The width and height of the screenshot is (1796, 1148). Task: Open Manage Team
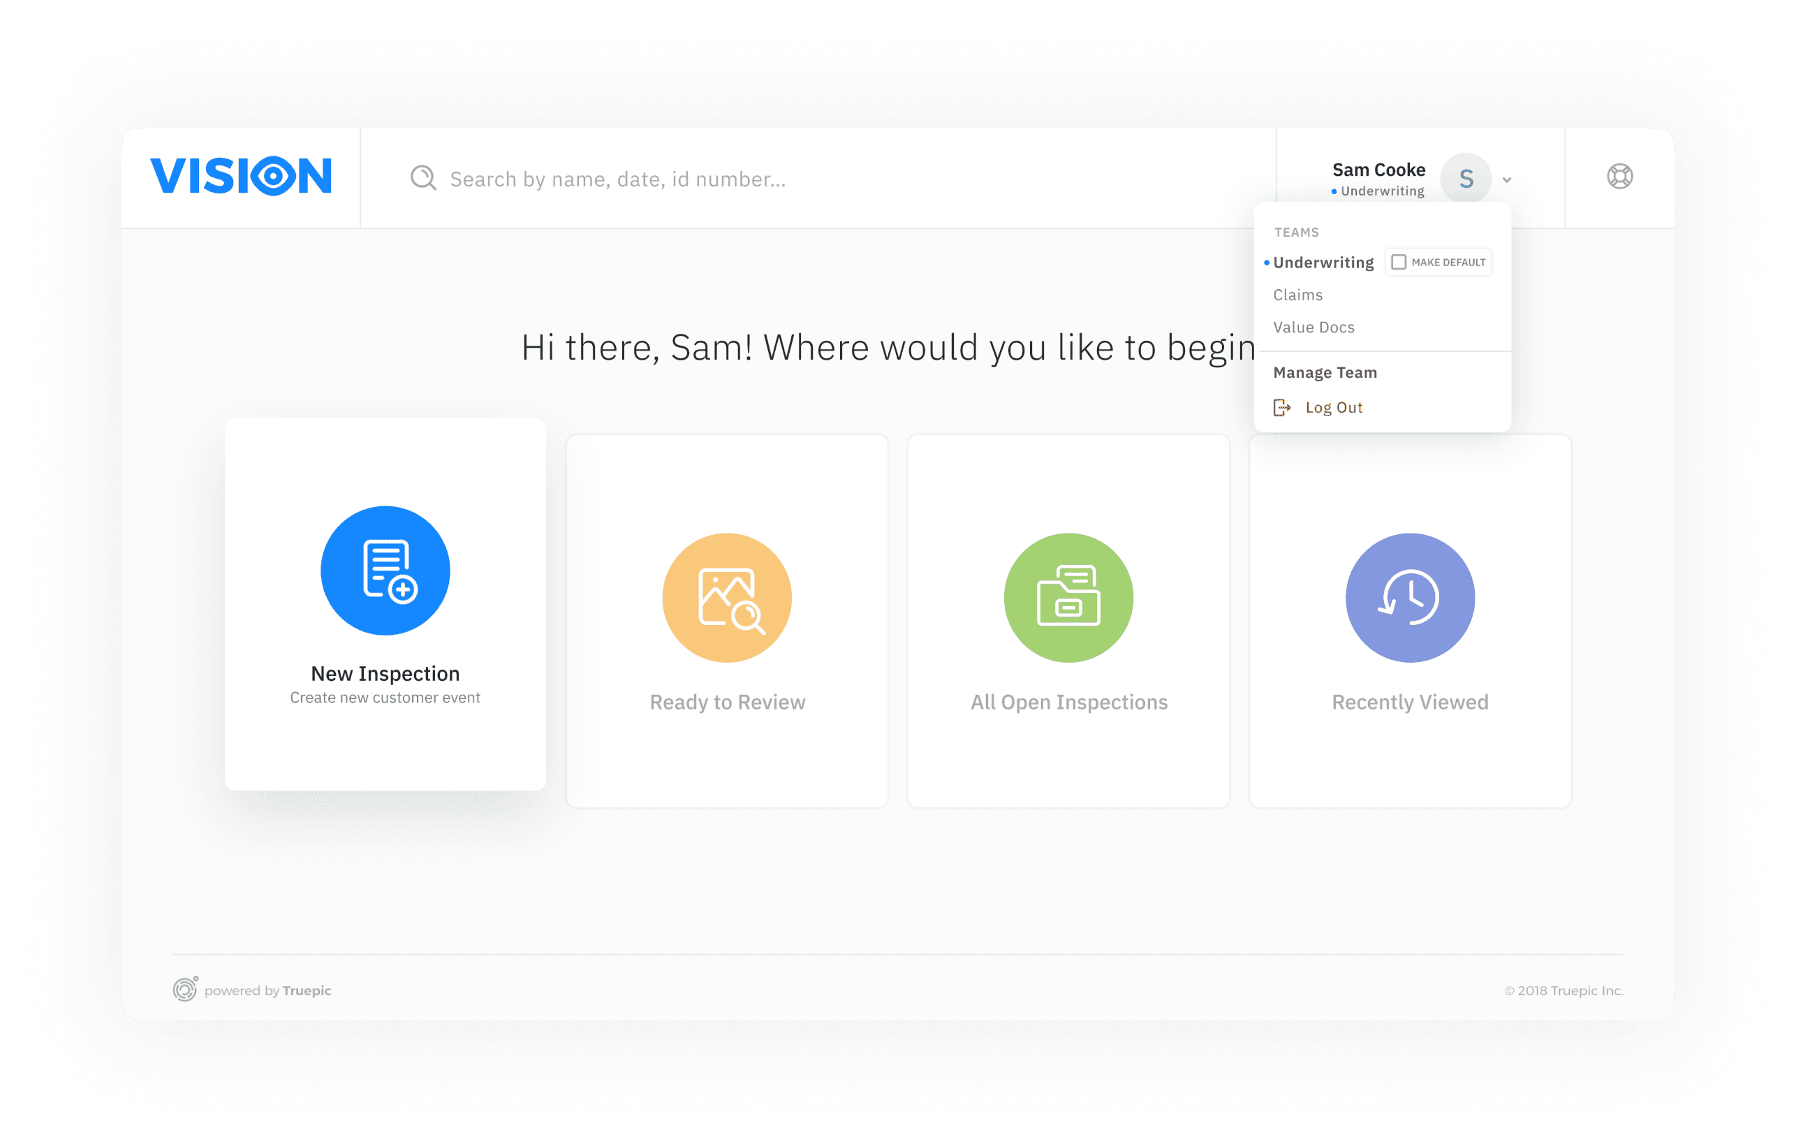1325,372
